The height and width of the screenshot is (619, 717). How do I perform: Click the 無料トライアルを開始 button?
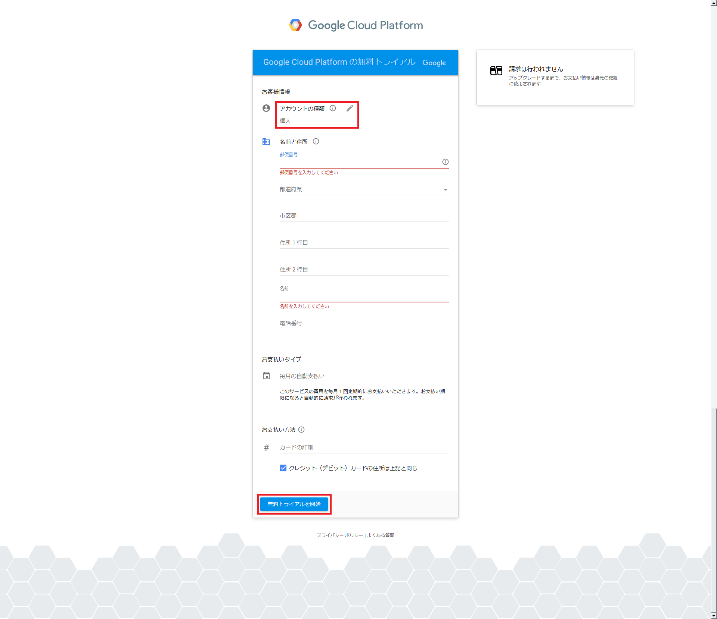[294, 504]
